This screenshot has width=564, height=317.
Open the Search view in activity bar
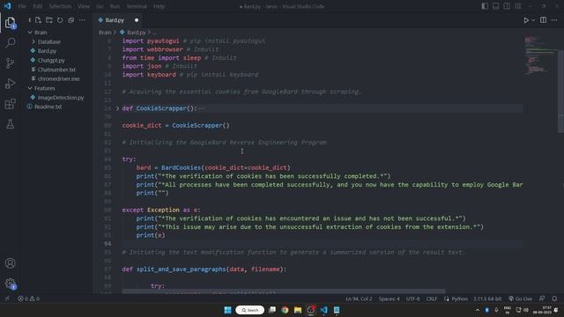(x=10, y=43)
